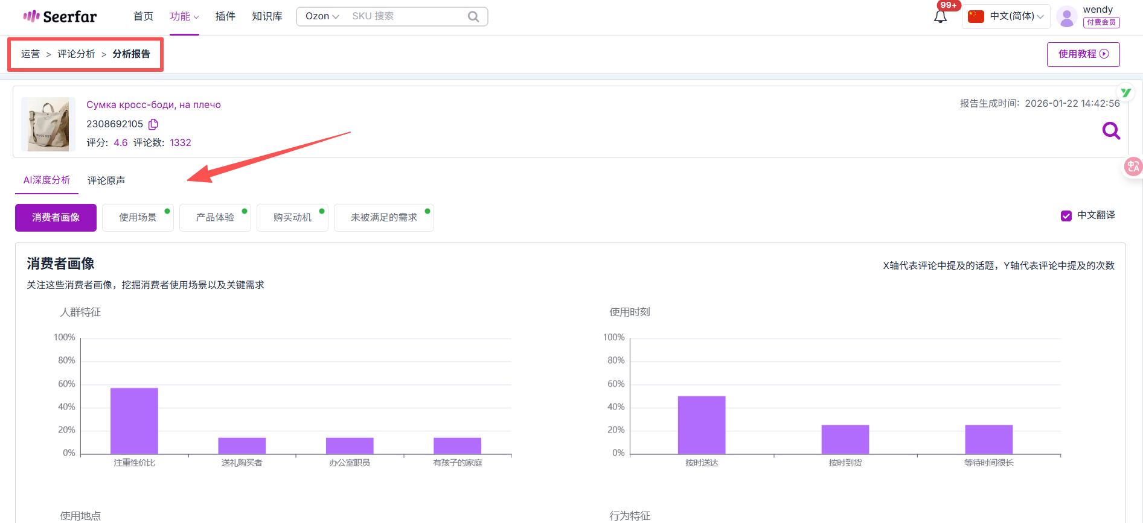Click the Seerfar logo
The width and height of the screenshot is (1143, 523).
[x=60, y=16]
